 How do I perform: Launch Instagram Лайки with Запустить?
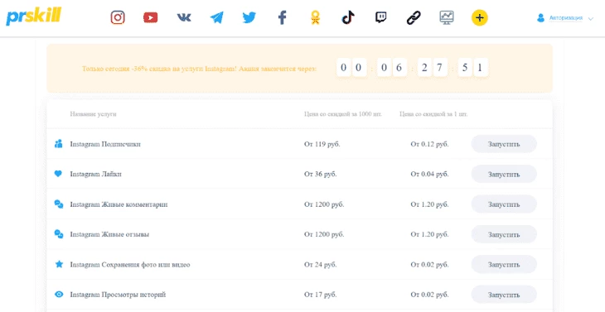tap(504, 174)
